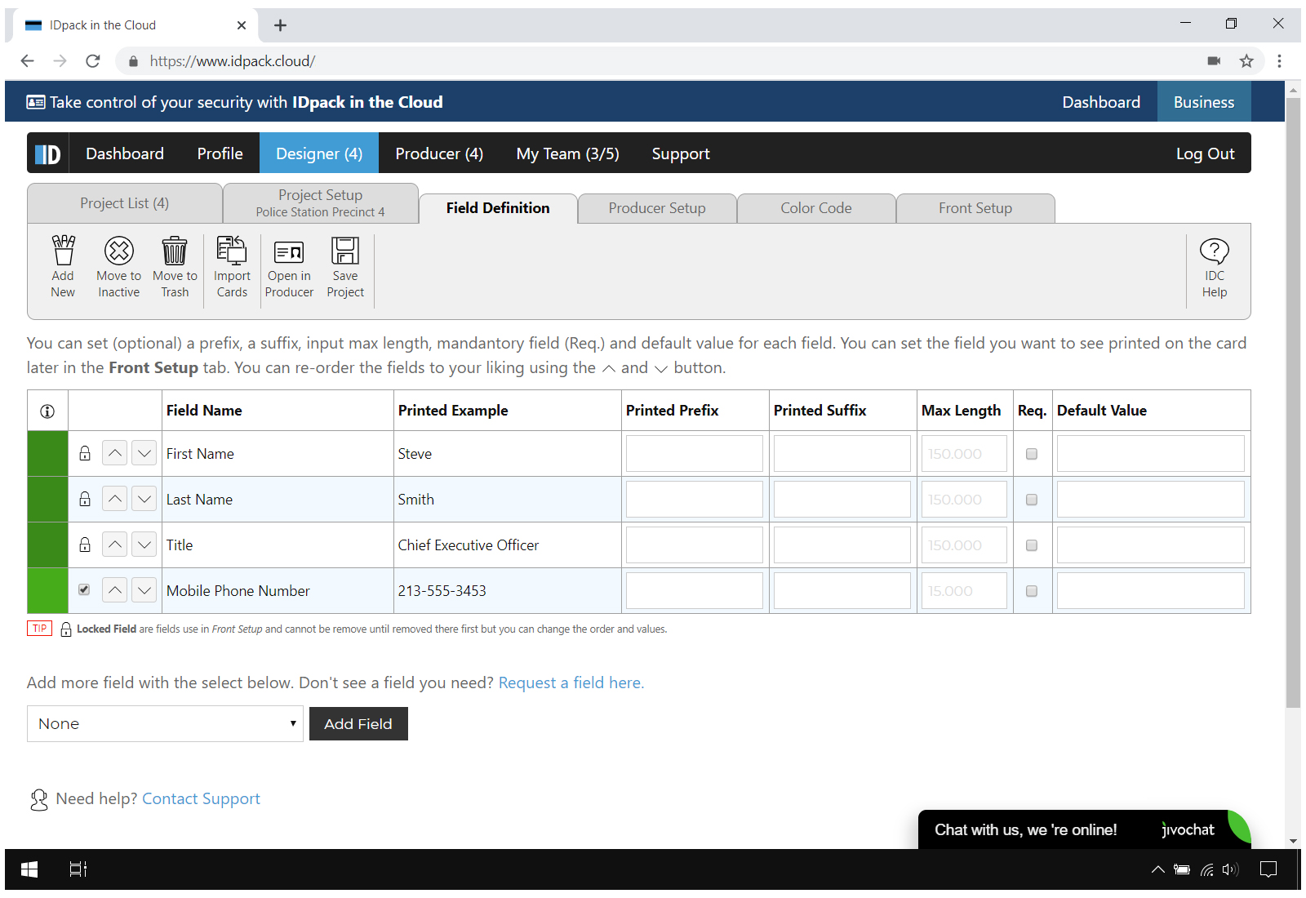Click the page vertical scrollbar
This screenshot has width=1306, height=898.
point(1293,403)
